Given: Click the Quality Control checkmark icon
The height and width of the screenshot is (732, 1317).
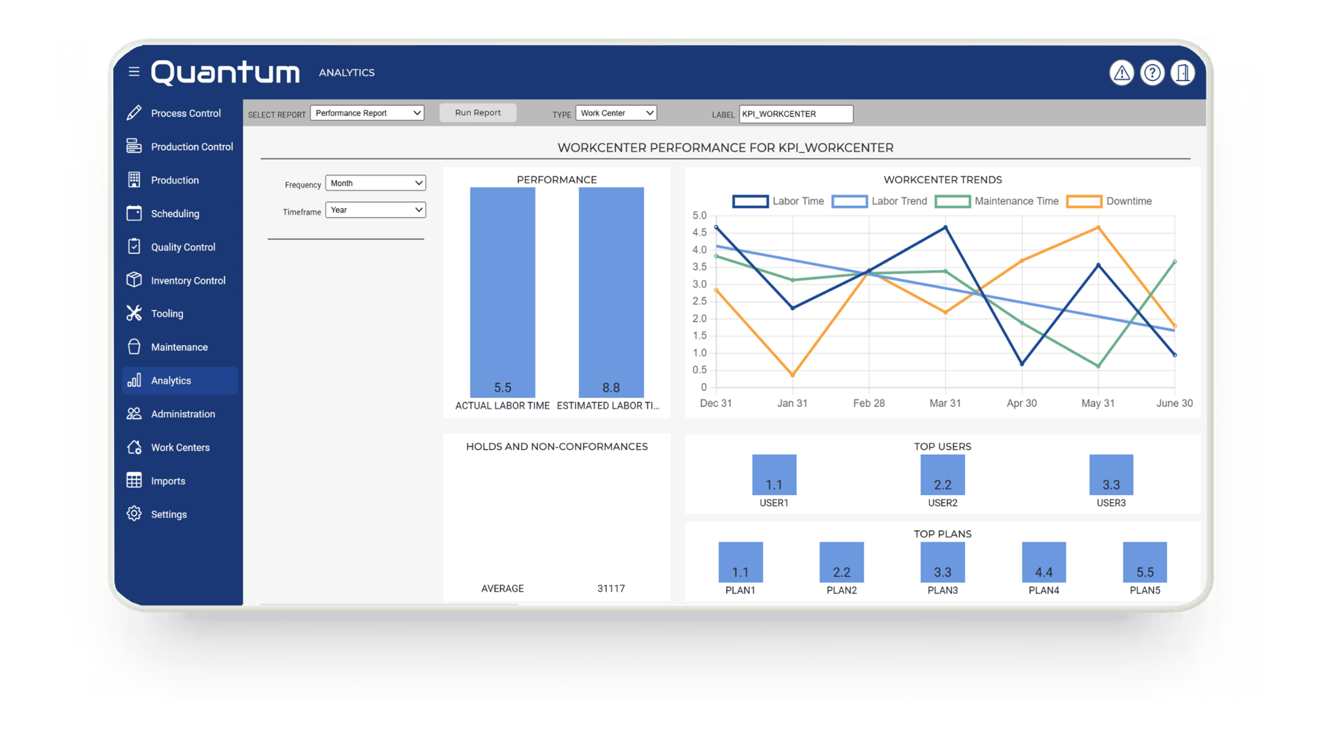Looking at the screenshot, I should coord(134,246).
